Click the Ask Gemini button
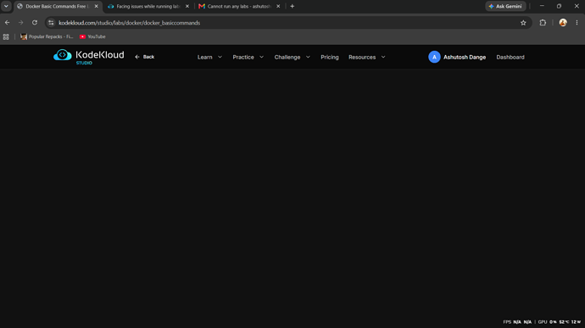Screen dimensions: 585x328 pyautogui.click(x=505, y=6)
